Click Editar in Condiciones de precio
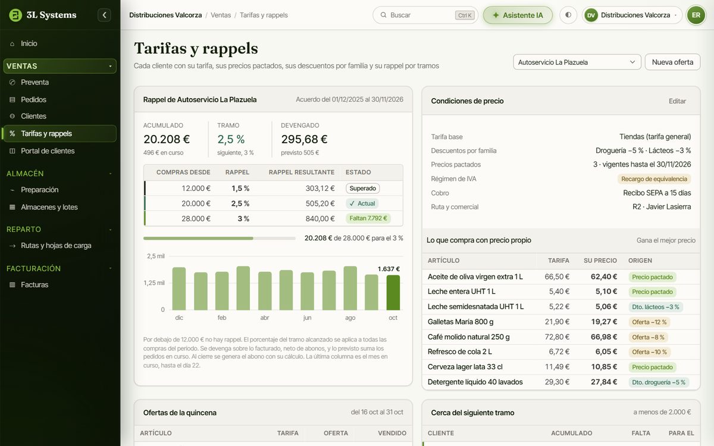The height and width of the screenshot is (446, 714). (x=677, y=101)
